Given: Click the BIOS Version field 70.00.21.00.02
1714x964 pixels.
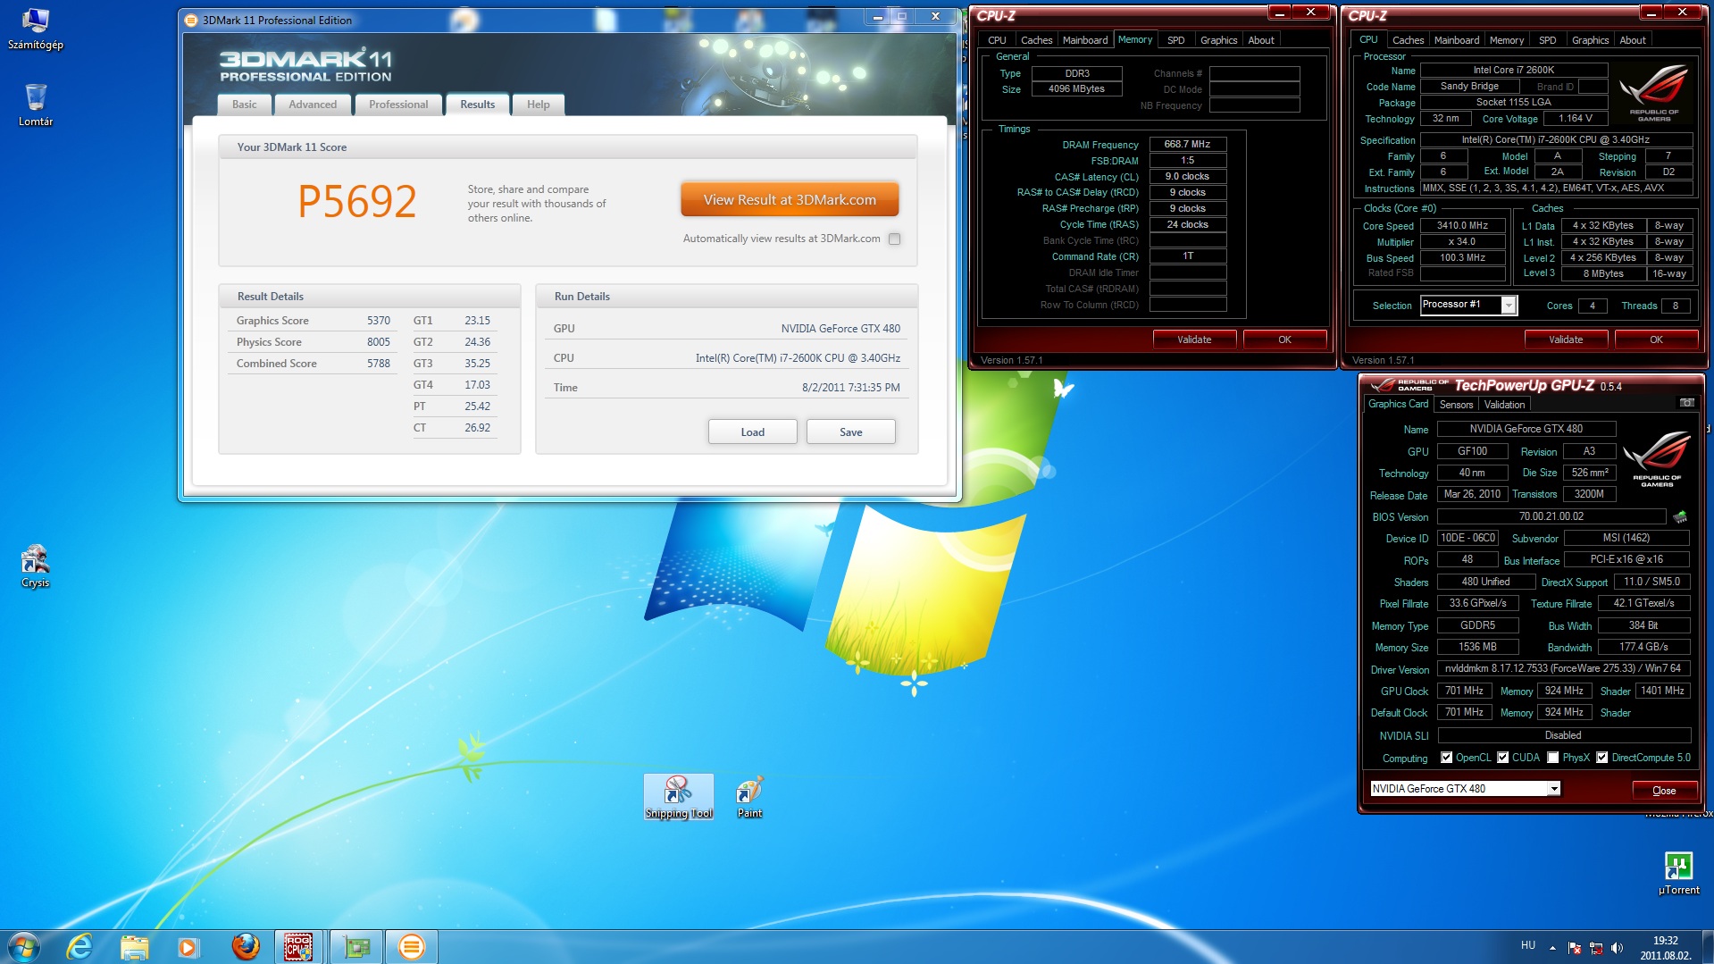Looking at the screenshot, I should coord(1551,516).
